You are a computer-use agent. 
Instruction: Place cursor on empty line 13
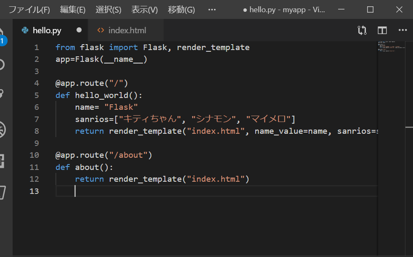[217, 191]
